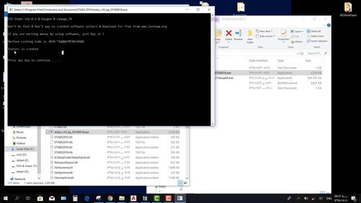This screenshot has height=203, width=361.
Task: Expand the Delete dropdown arrow
Action: [x=228, y=42]
